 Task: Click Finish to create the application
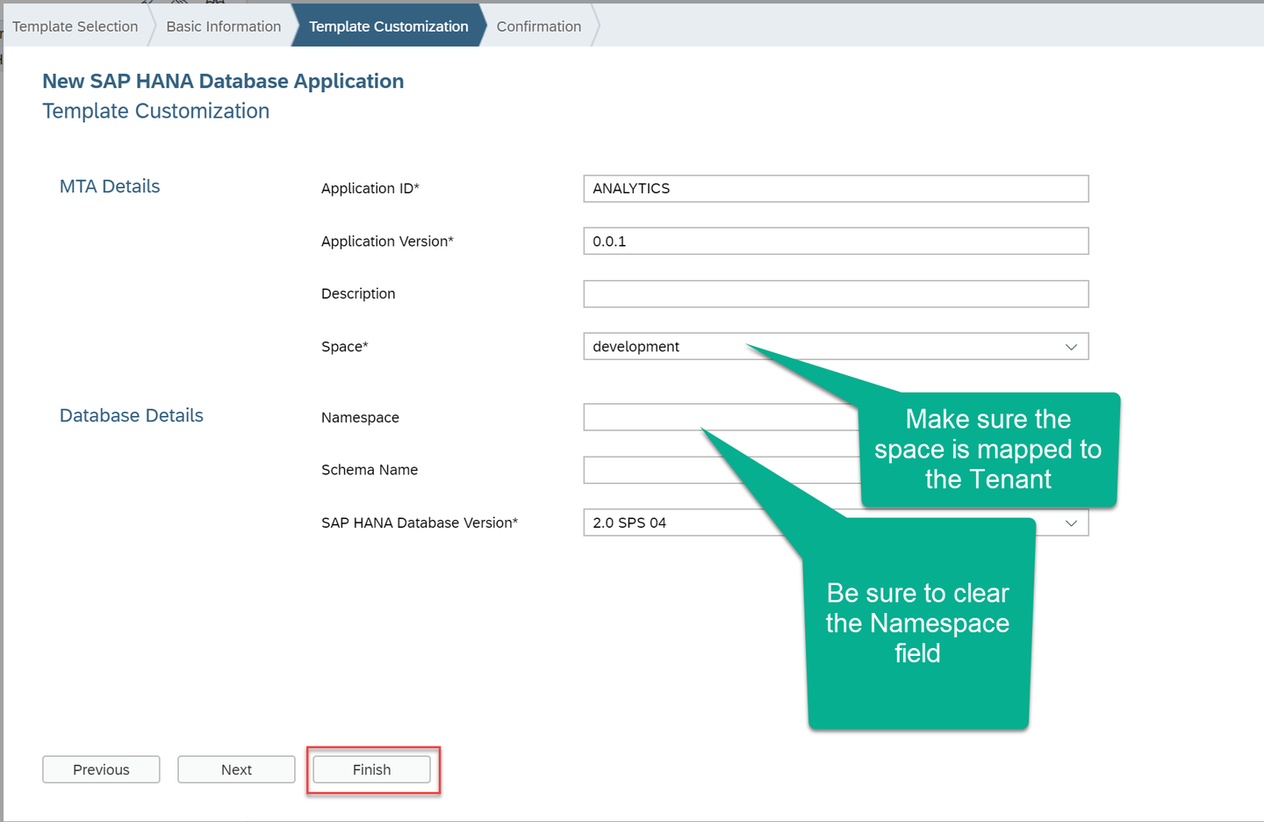pyautogui.click(x=372, y=769)
